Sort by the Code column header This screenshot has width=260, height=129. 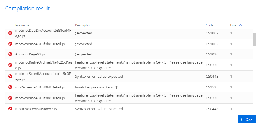(210, 25)
